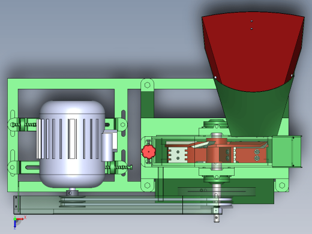This screenshot has height=234, width=312.
Task: Pick the motor shaft collar below motor
Action: (72, 193)
